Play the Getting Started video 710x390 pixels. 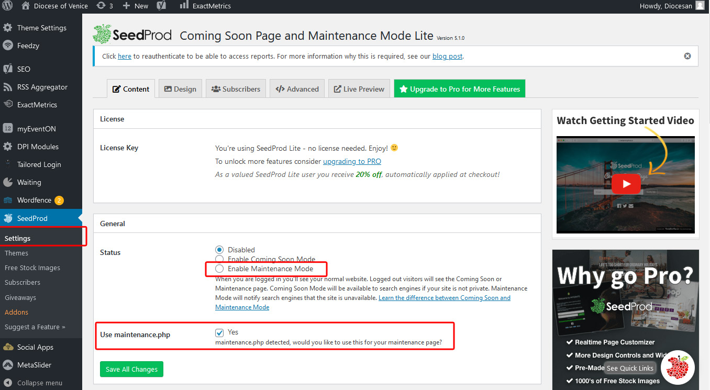click(x=625, y=184)
